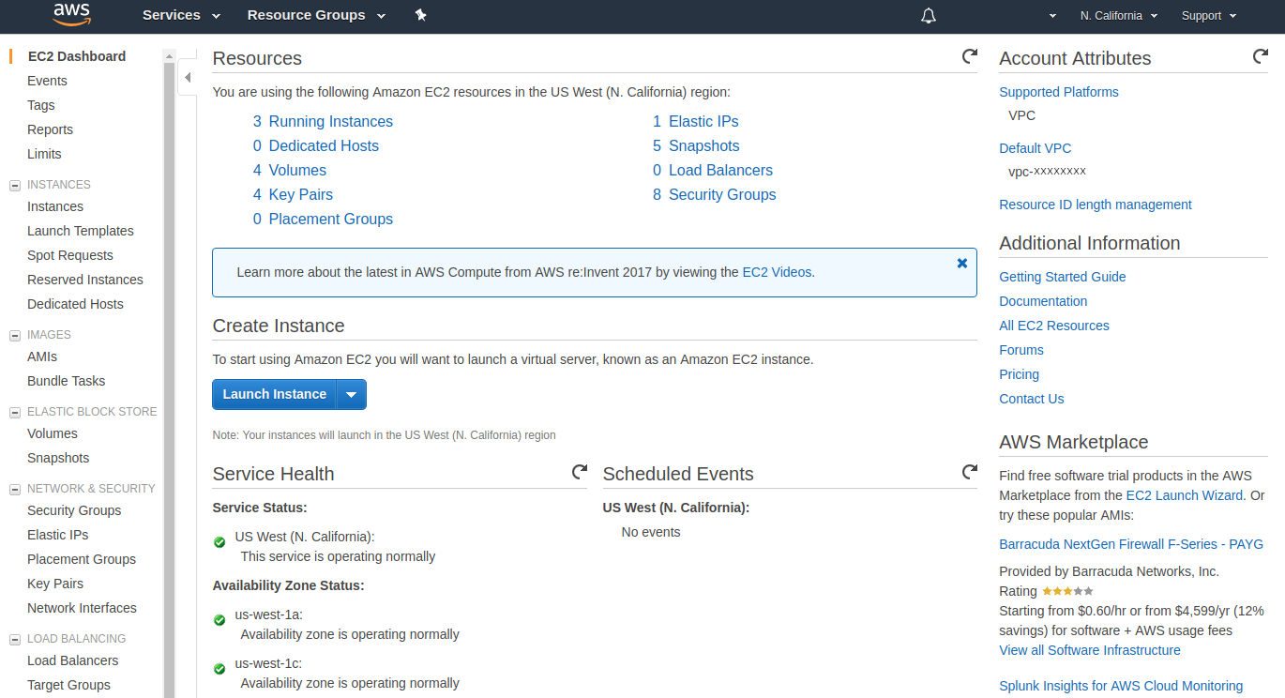Open Bundle Tasks in sidebar
The width and height of the screenshot is (1285, 698).
tap(67, 381)
